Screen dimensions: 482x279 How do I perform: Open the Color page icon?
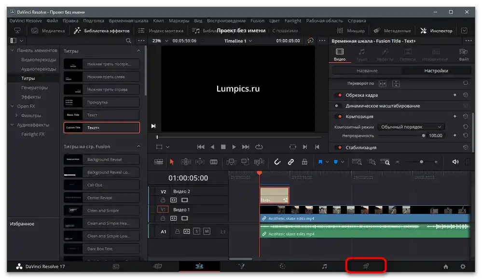283,266
